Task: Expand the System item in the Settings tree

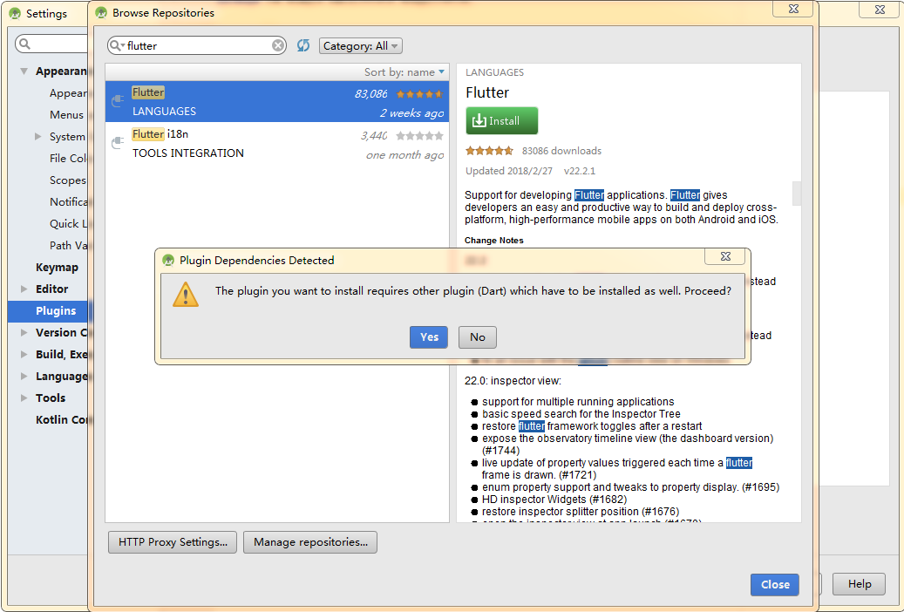Action: point(38,137)
